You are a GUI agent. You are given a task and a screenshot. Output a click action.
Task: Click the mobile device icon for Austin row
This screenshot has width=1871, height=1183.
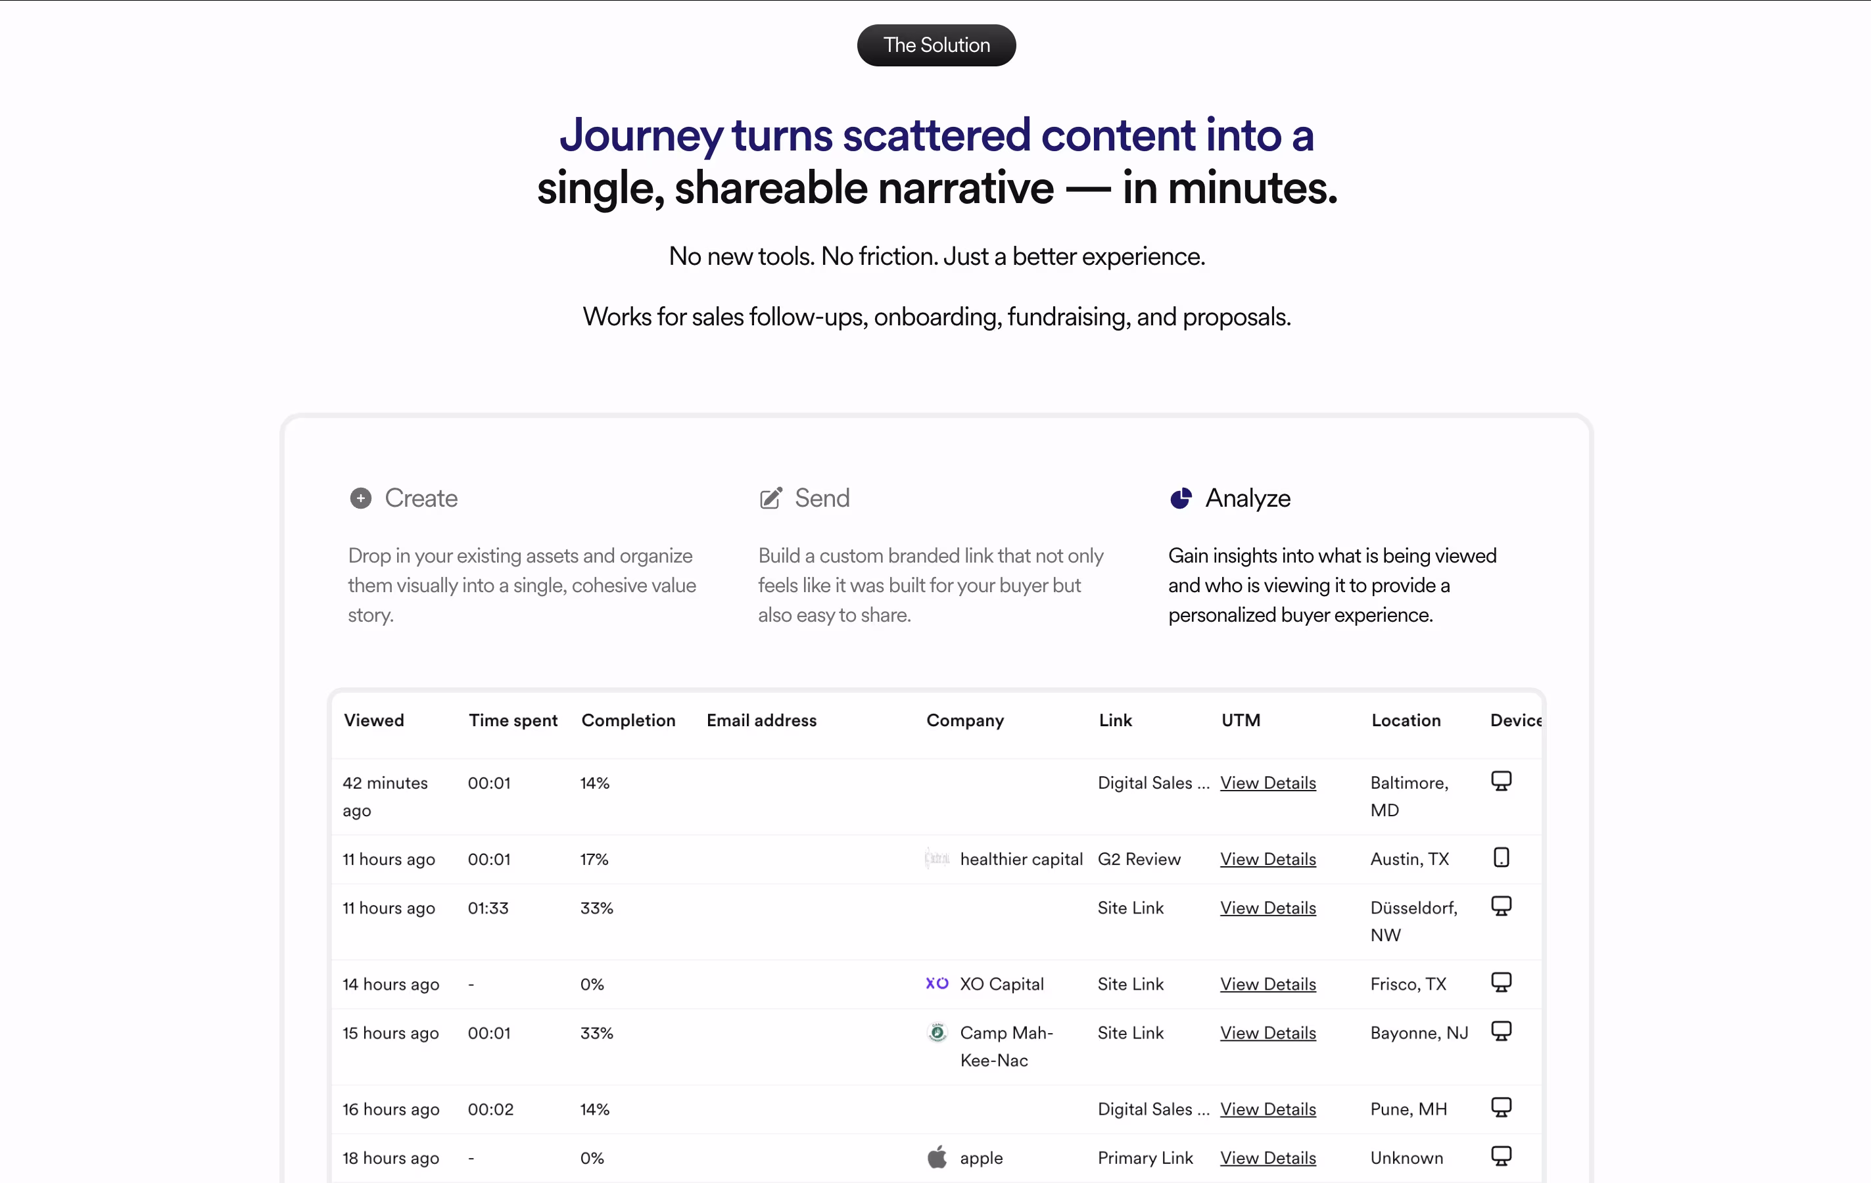point(1501,858)
